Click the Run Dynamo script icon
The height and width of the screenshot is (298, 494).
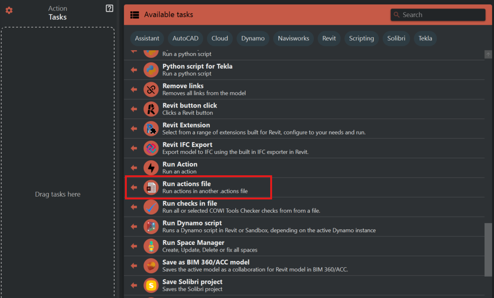pos(151,226)
